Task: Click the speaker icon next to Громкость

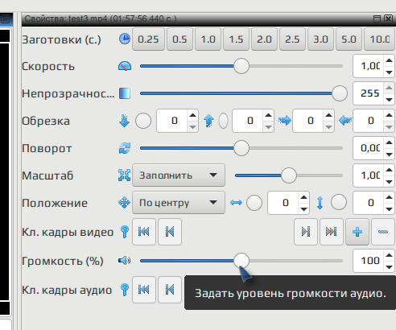Action: 125,261
